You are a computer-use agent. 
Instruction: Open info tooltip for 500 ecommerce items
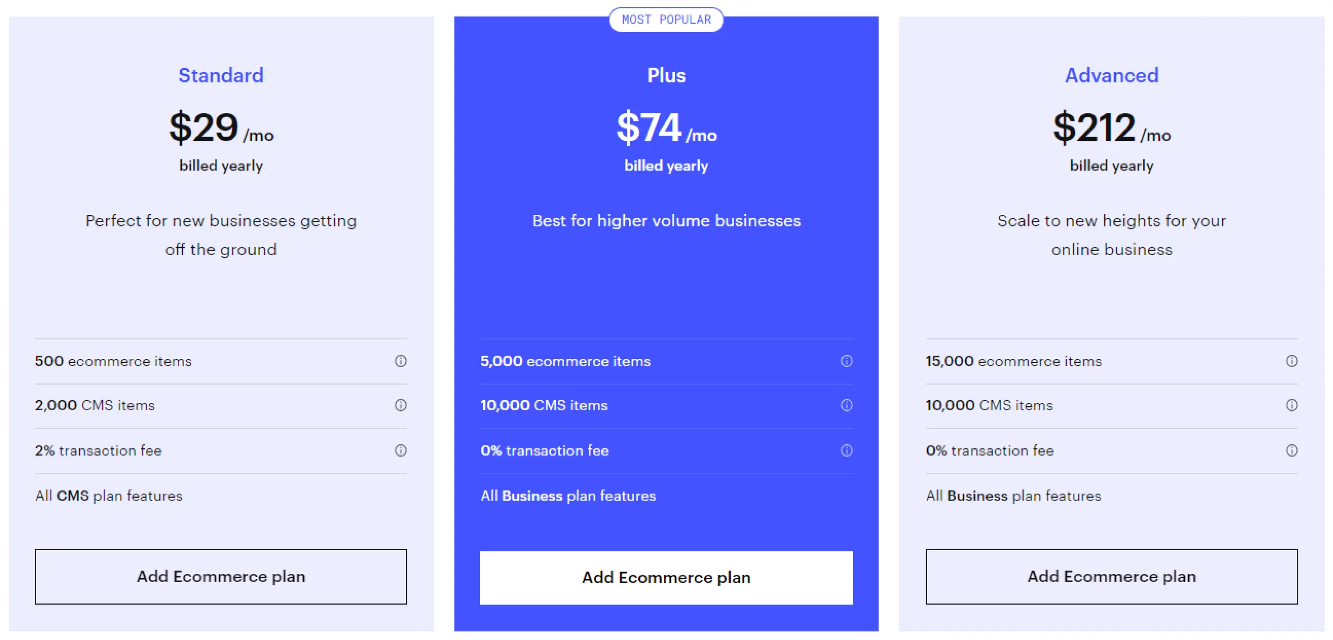(x=400, y=361)
